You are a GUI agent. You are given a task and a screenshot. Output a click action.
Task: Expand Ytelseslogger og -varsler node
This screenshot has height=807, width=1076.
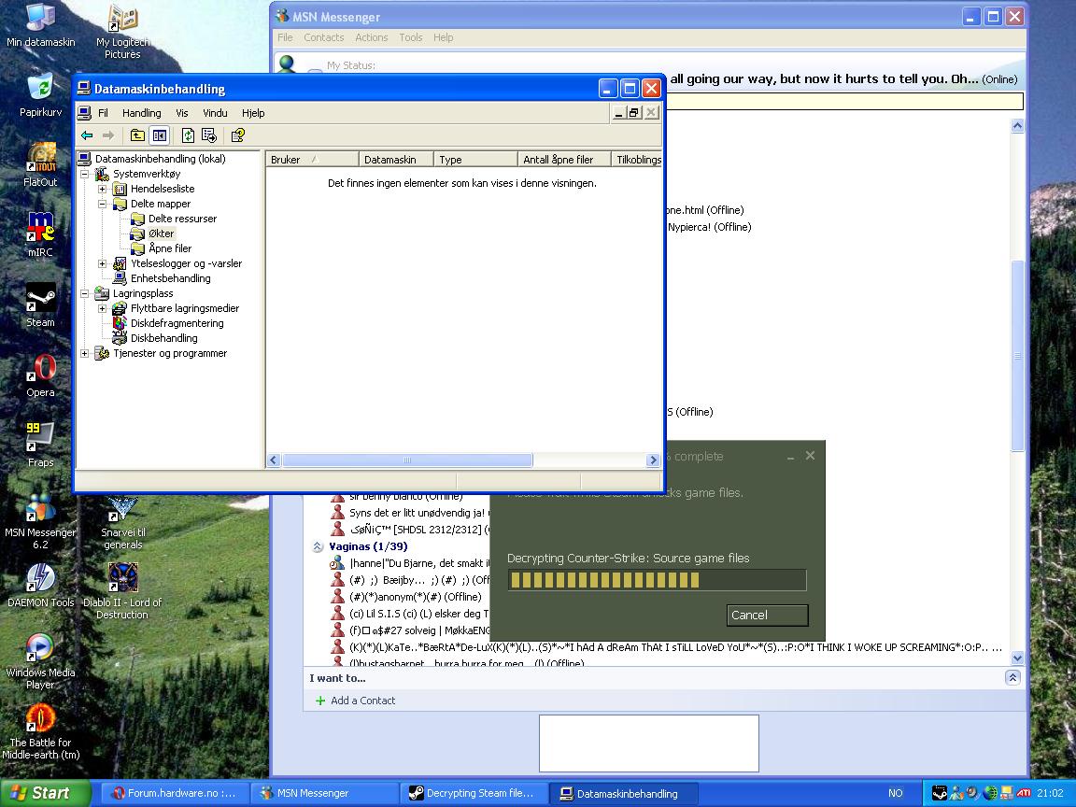[102, 263]
